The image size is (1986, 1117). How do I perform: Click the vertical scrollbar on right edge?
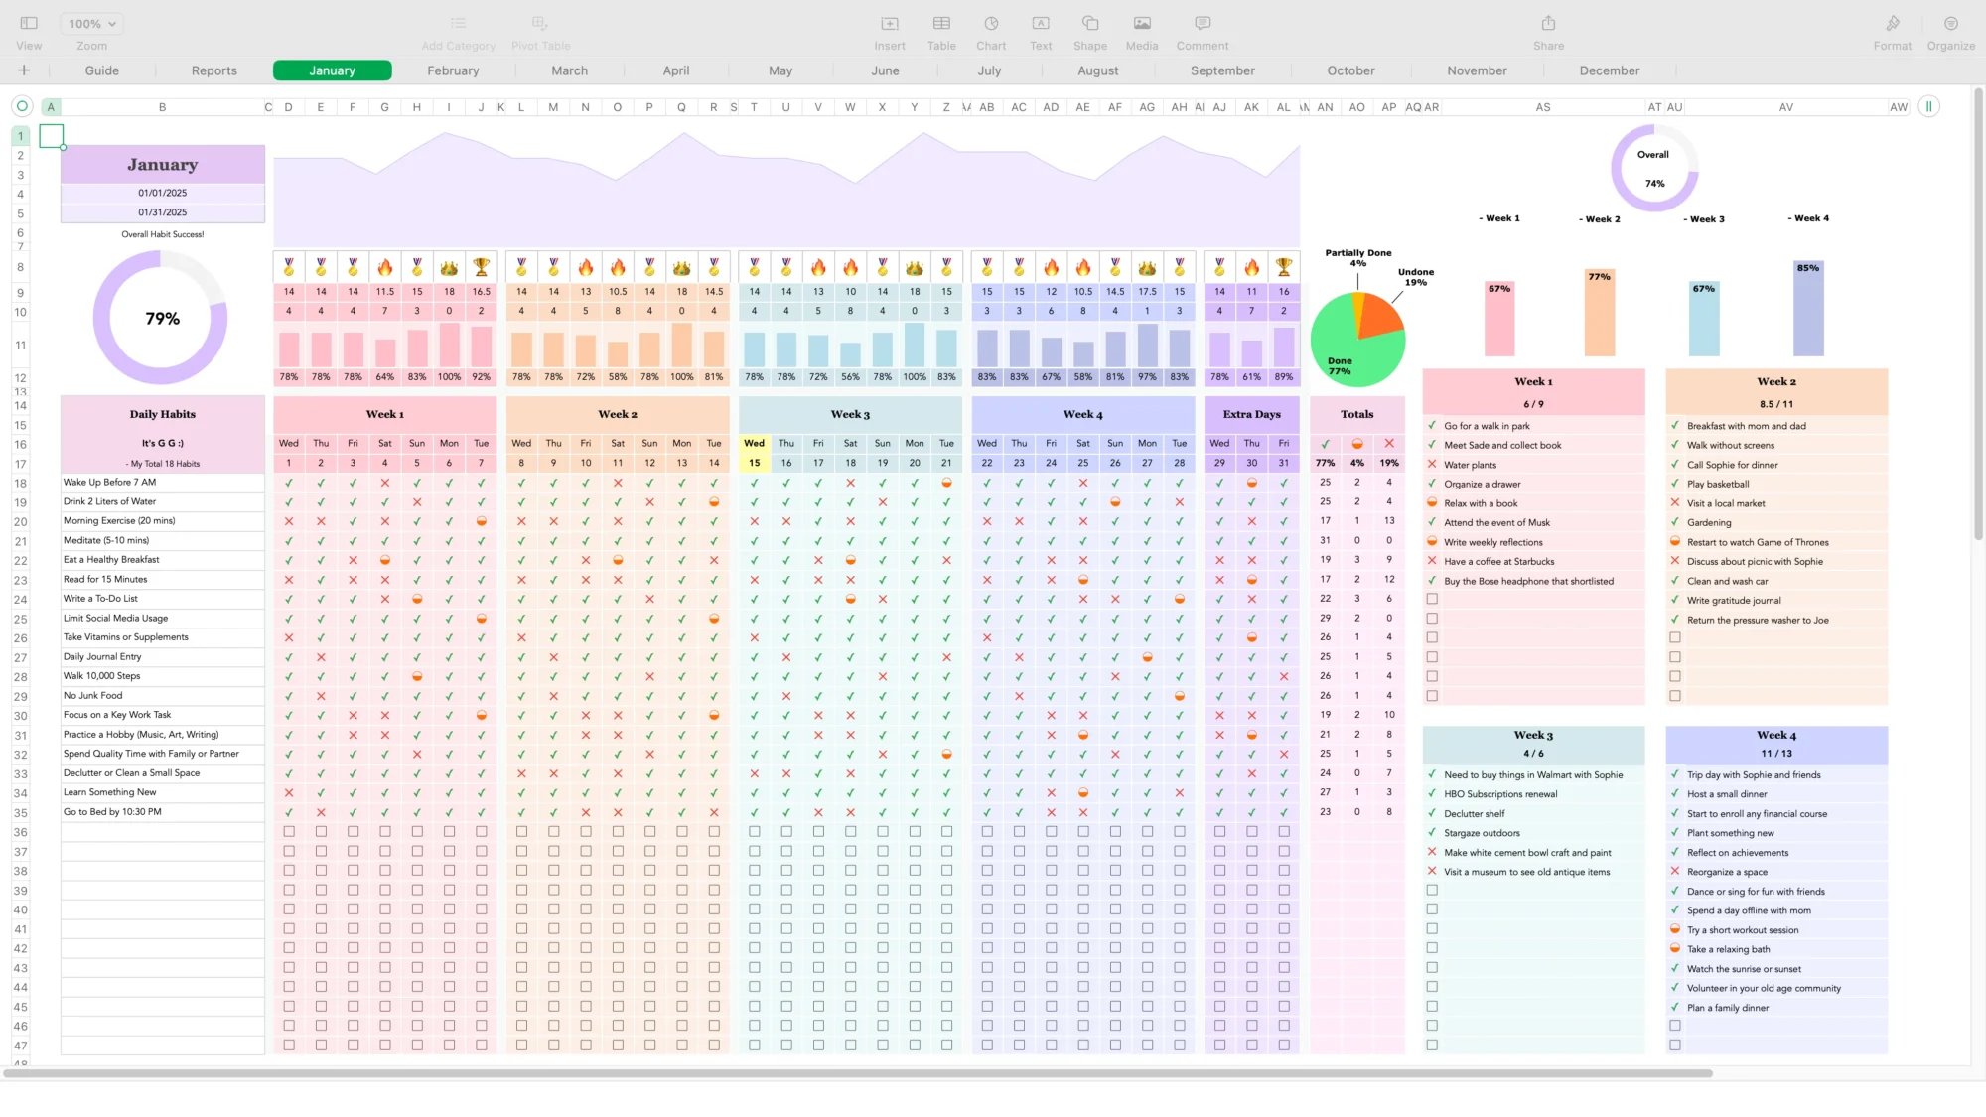pos(1978,314)
